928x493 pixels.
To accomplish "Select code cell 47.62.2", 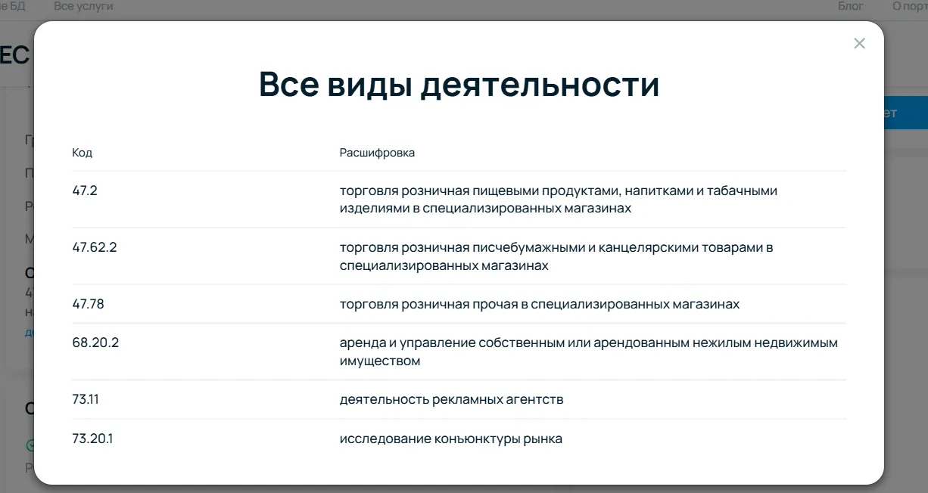I will [95, 247].
